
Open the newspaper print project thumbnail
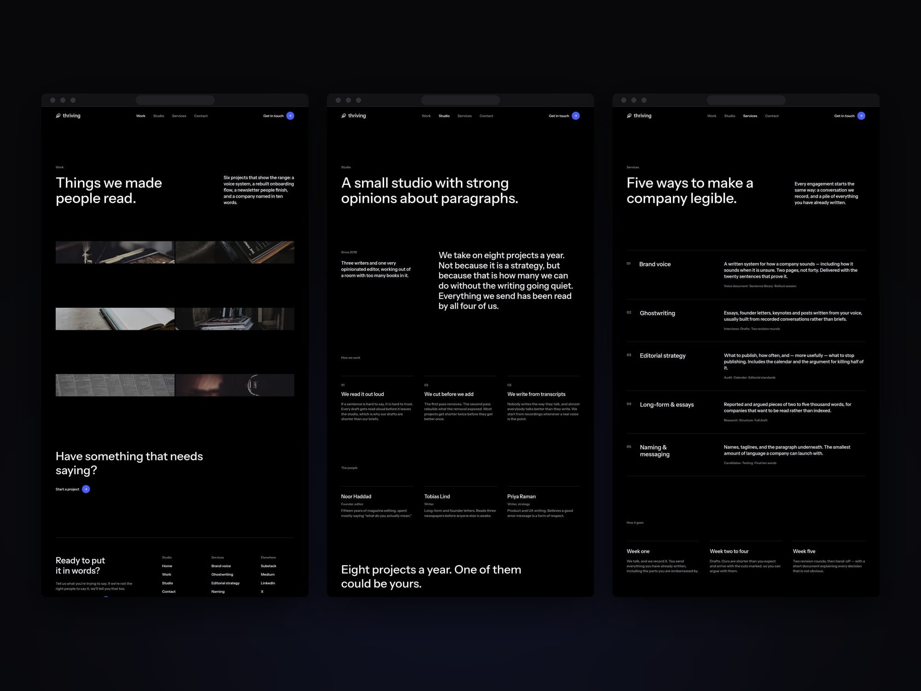[x=115, y=385]
